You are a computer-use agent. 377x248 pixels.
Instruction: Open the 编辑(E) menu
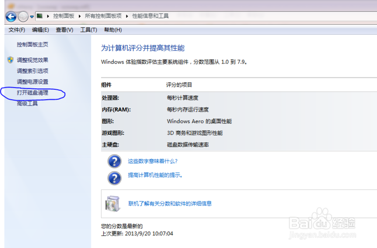coord(40,30)
